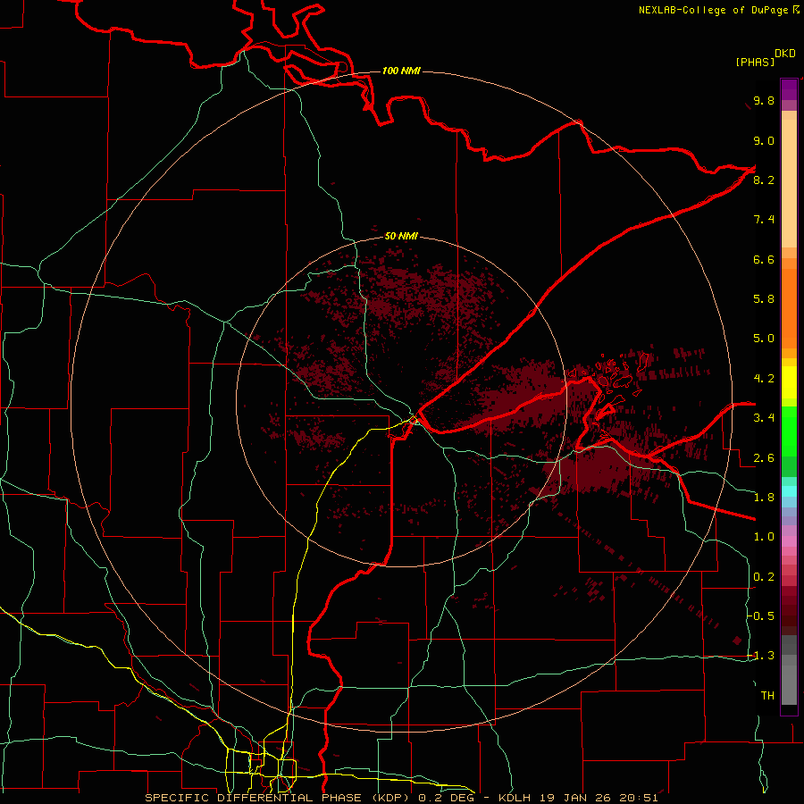Screen dimensions: 804x804
Task: Click the KDLH radar site identifier
Action: coord(515,798)
